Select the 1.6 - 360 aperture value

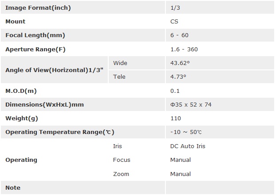click(184, 49)
